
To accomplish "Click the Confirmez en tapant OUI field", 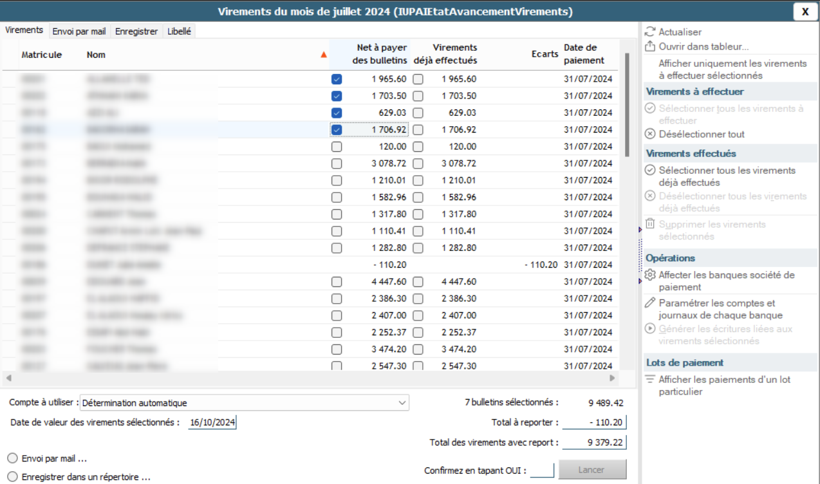I will 542,470.
